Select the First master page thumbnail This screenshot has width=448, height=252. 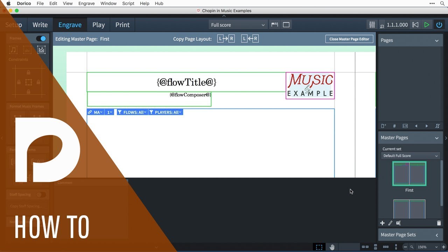(409, 174)
